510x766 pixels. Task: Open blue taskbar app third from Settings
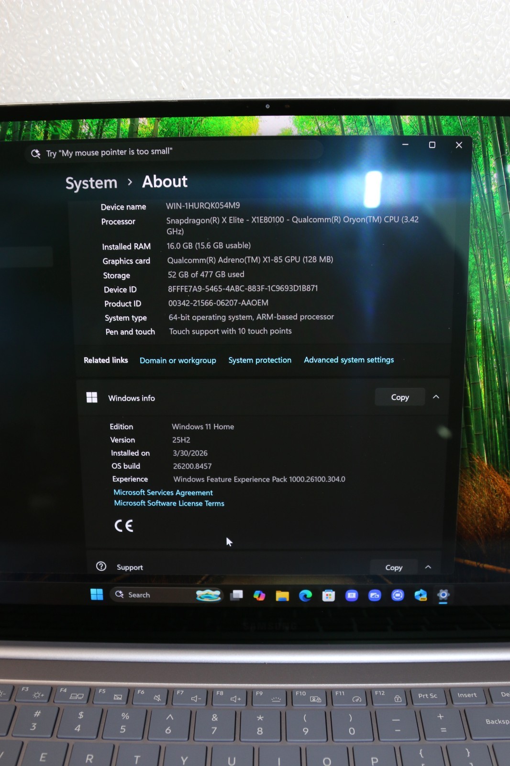click(375, 595)
